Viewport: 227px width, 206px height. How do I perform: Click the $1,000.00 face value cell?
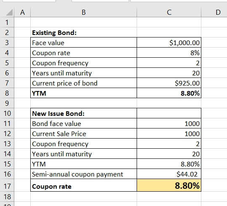tap(169, 43)
